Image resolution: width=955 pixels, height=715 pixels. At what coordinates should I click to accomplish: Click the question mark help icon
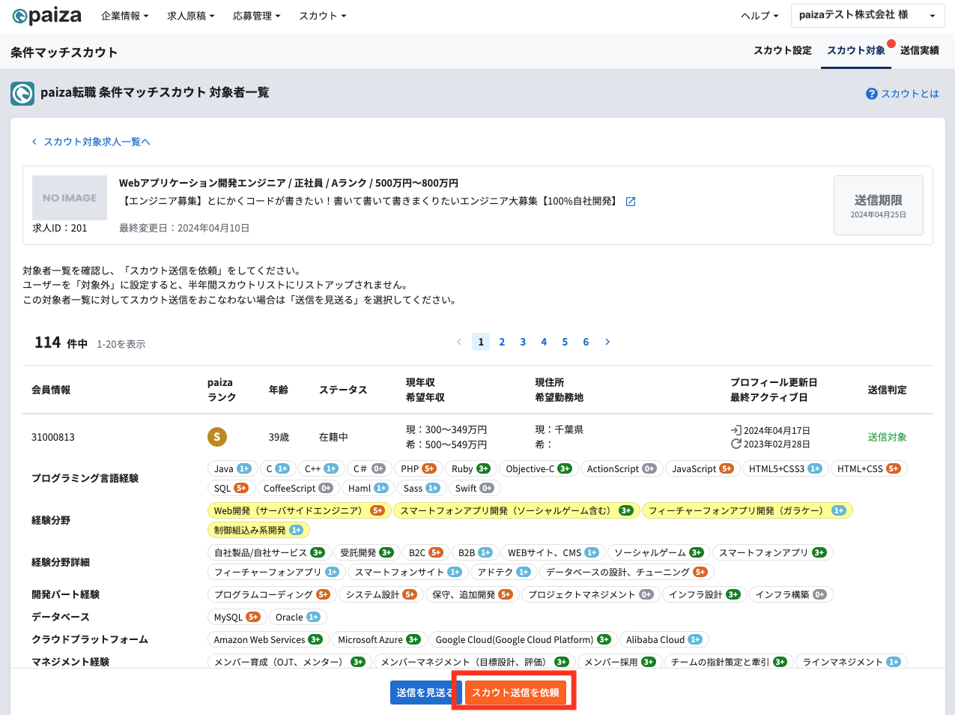pyautogui.click(x=872, y=94)
